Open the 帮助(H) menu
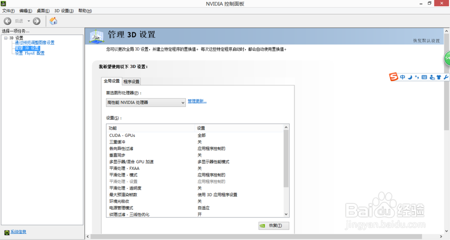Image resolution: width=450 pixels, height=240 pixels. pyautogui.click(x=85, y=11)
